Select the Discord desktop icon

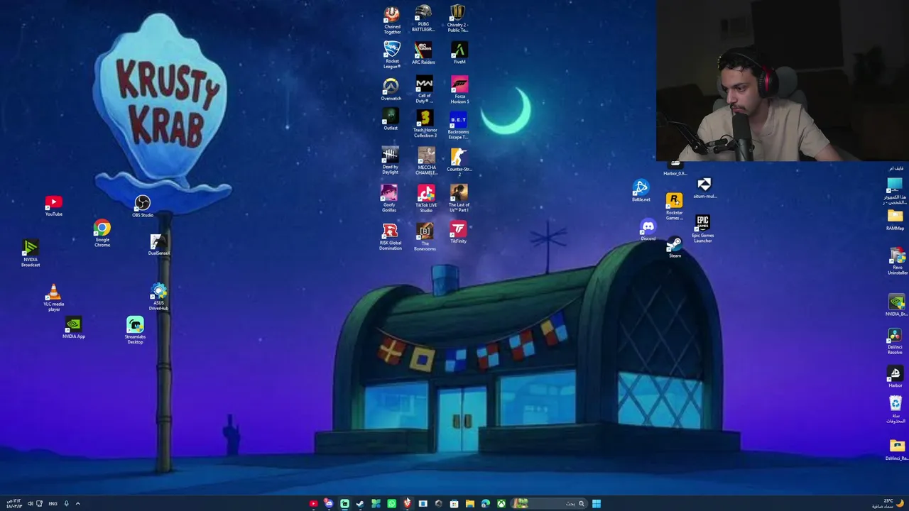648,230
